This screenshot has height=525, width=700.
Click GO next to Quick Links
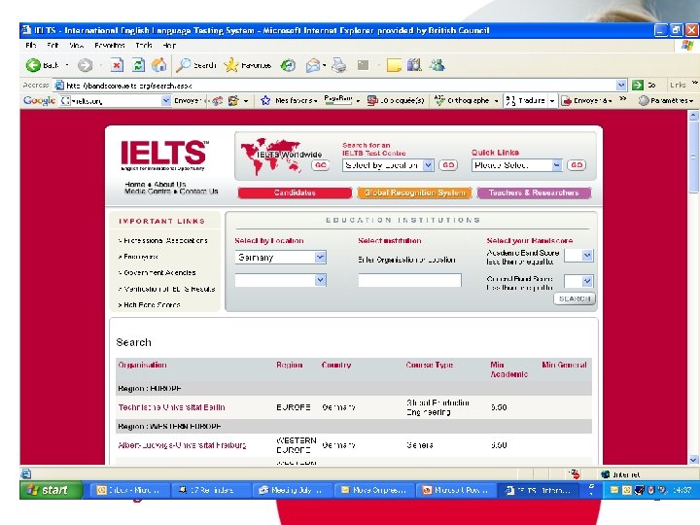577,165
